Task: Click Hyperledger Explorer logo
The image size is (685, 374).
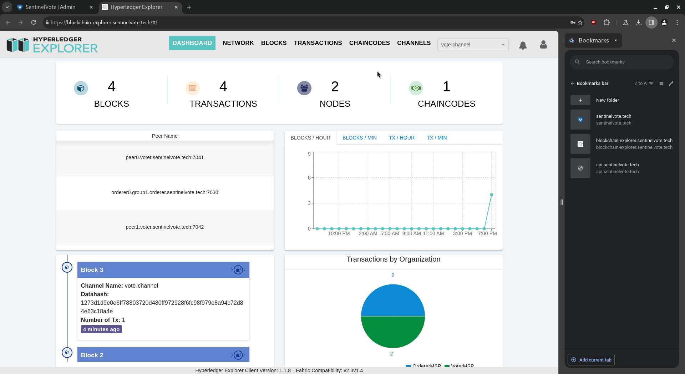Action: coord(52,45)
